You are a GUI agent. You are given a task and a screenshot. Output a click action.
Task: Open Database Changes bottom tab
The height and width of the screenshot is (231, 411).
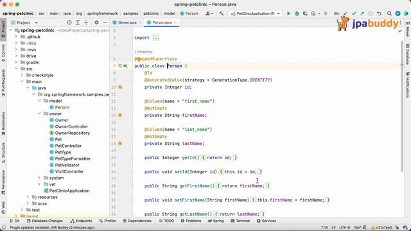[x=45, y=221]
